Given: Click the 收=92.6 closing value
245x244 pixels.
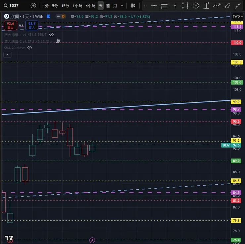Looking at the screenshot, I should pyautogui.click(x=120, y=17).
